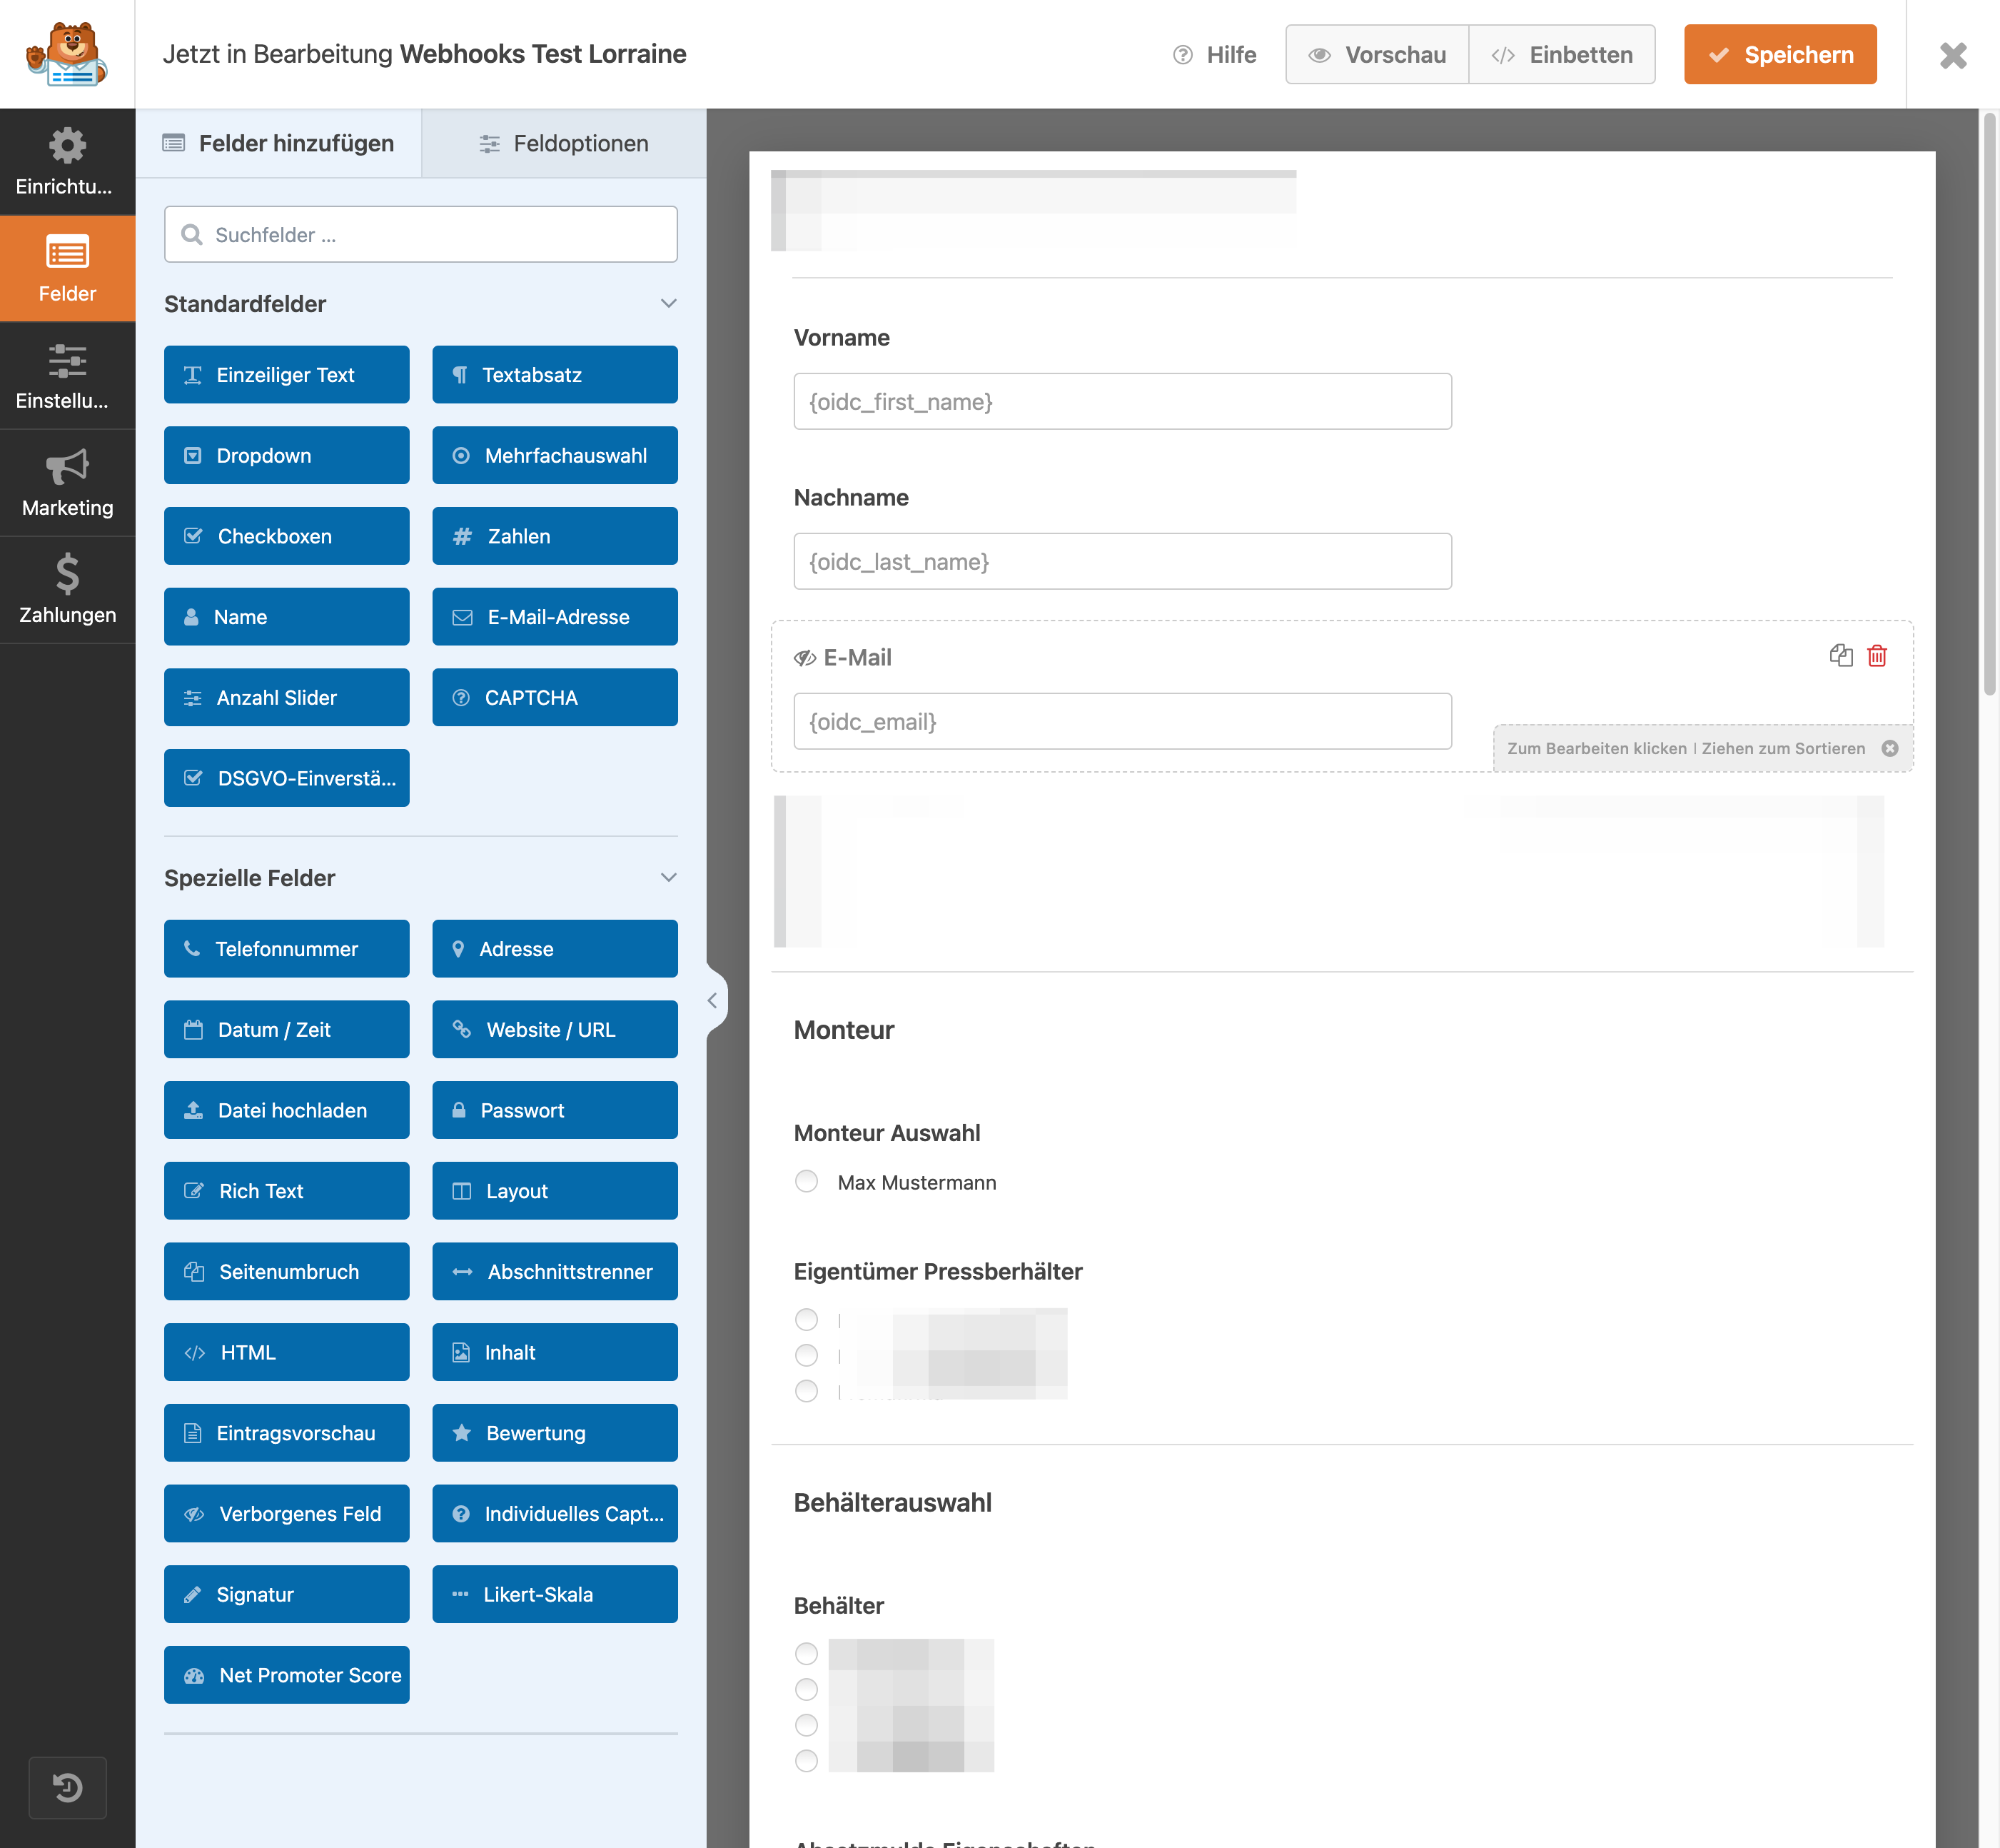
Task: Add a Datei hochladen field
Action: point(287,1110)
